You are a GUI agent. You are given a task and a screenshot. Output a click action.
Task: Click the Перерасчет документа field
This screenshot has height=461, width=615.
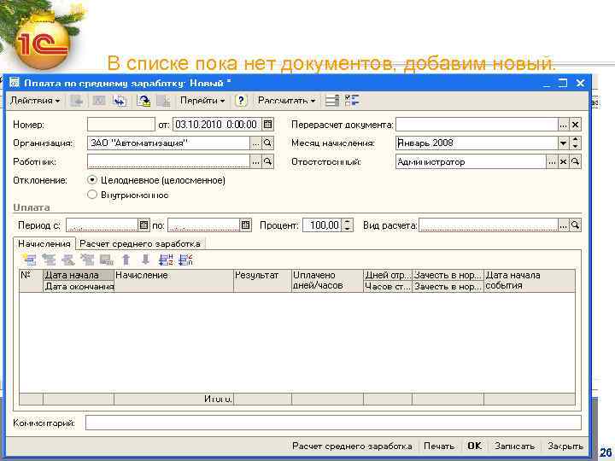coord(477,125)
